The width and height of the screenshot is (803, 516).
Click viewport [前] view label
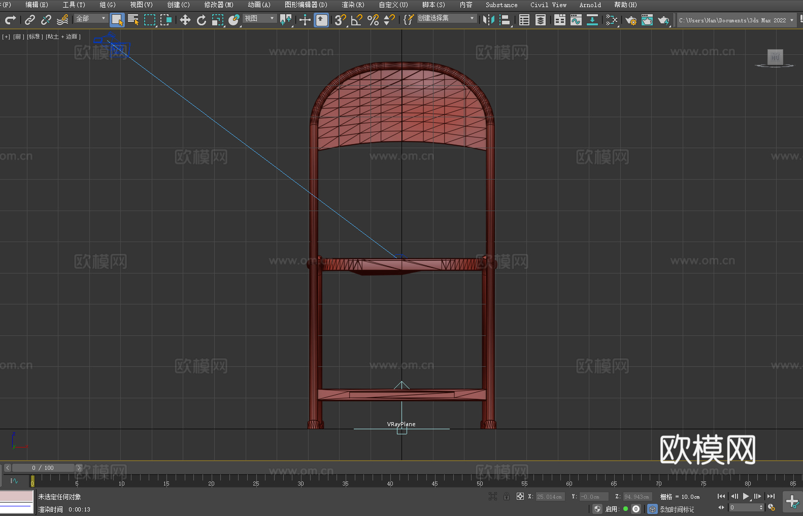point(19,37)
